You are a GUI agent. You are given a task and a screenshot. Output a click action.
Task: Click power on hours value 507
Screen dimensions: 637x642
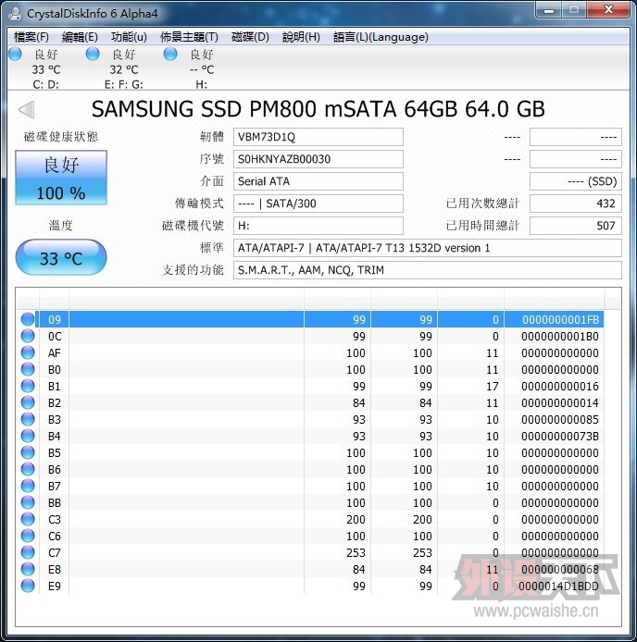click(x=576, y=225)
